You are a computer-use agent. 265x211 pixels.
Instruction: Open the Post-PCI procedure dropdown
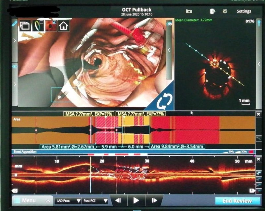coord(95,201)
